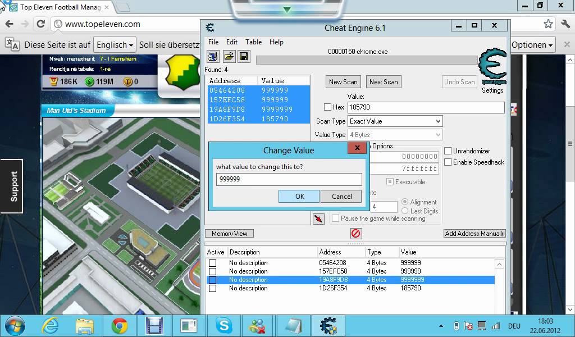Select address list row 157EFC58
Image resolution: width=575 pixels, height=337 pixels.
[x=350, y=271]
